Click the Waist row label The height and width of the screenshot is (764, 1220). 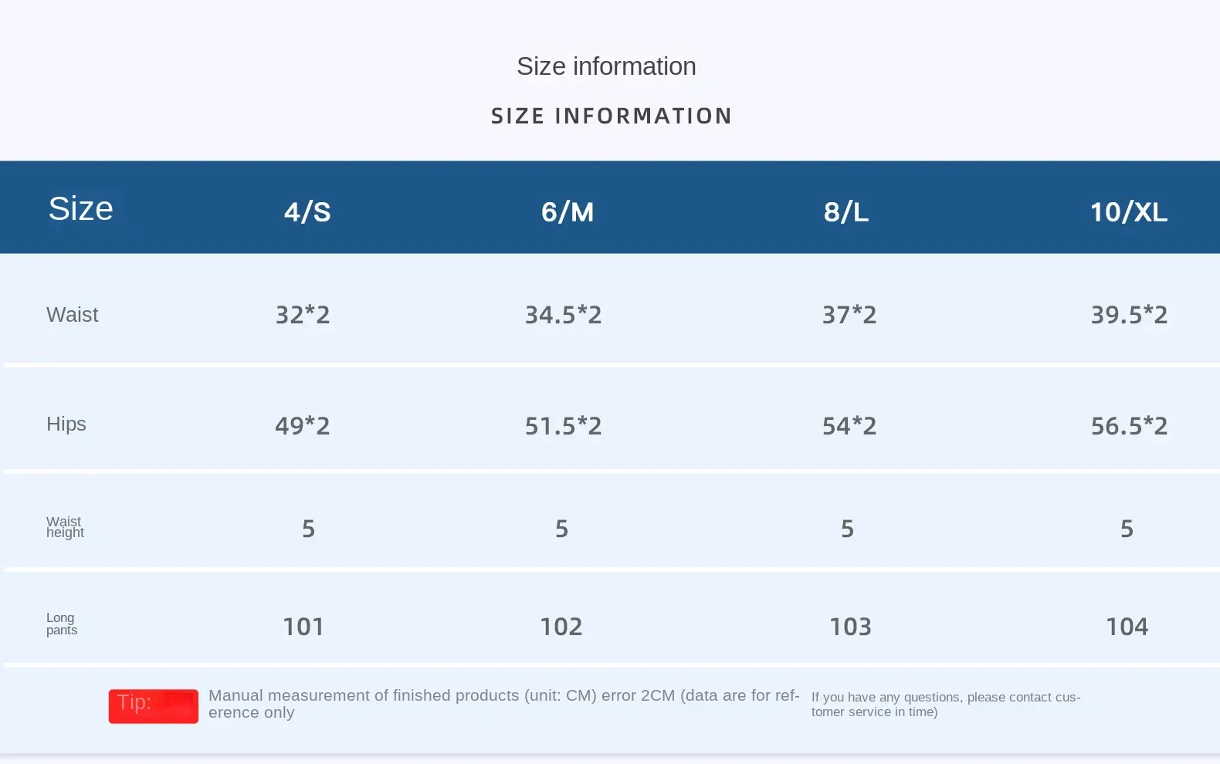click(73, 315)
